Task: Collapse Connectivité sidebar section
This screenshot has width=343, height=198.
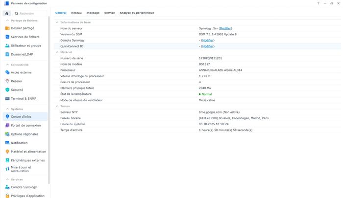Action: (x=7, y=65)
